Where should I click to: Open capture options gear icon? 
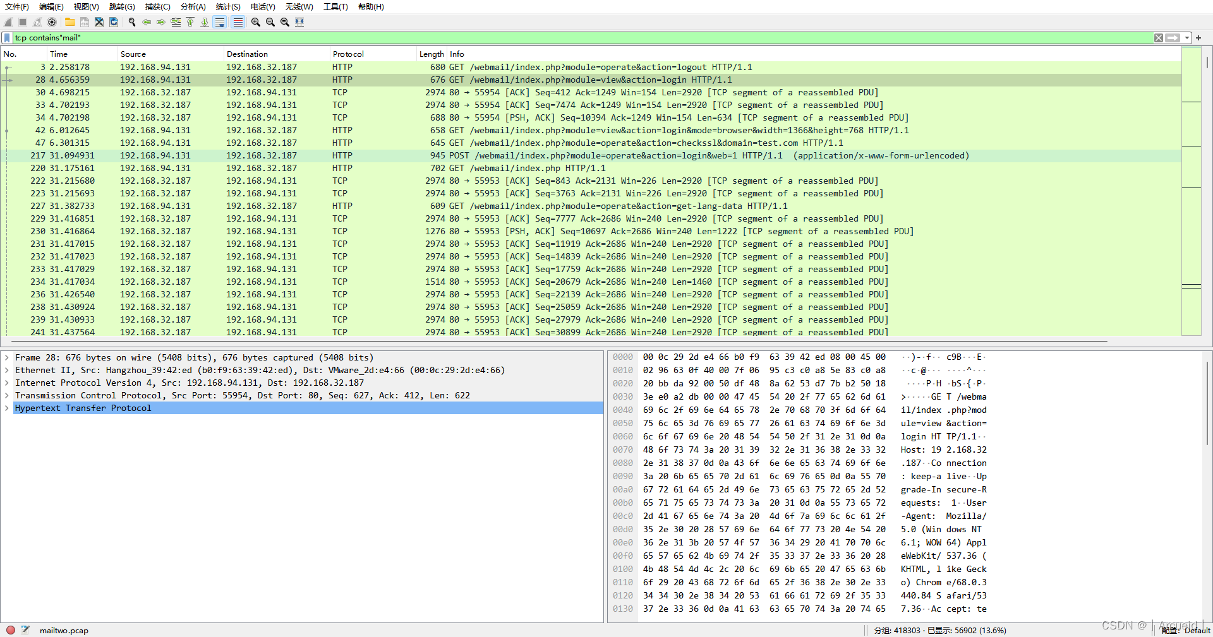[52, 22]
